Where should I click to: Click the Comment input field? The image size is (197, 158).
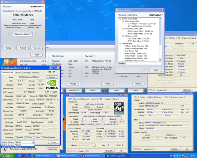coord(144,63)
